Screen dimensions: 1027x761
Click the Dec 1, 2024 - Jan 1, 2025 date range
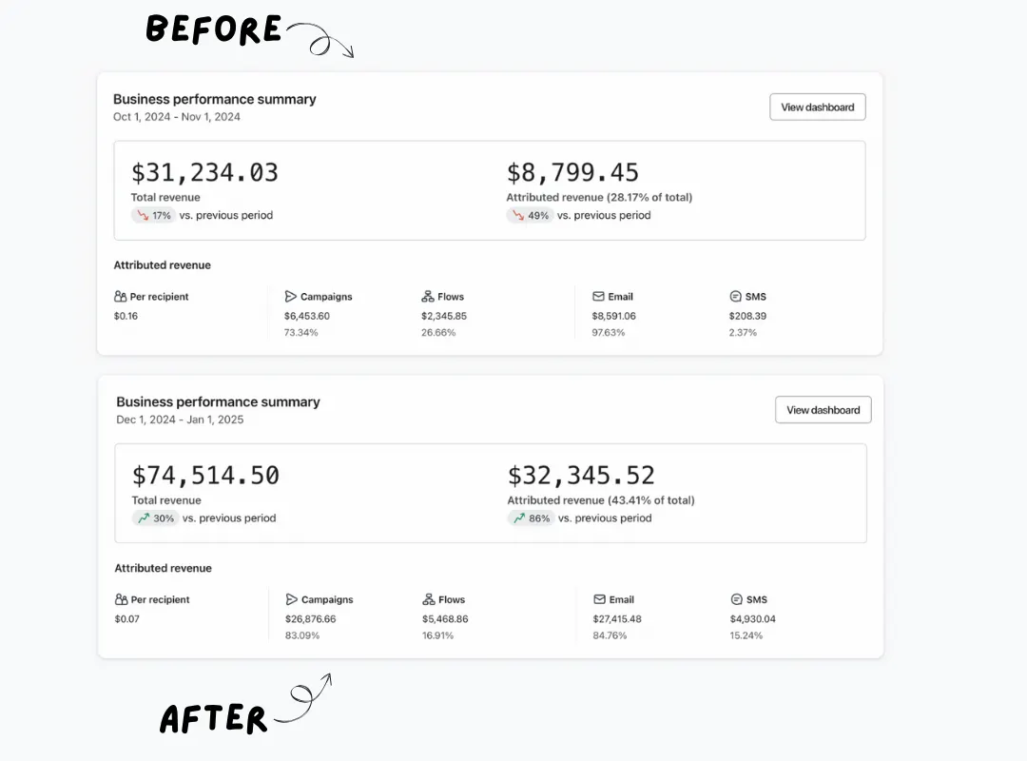click(x=180, y=420)
